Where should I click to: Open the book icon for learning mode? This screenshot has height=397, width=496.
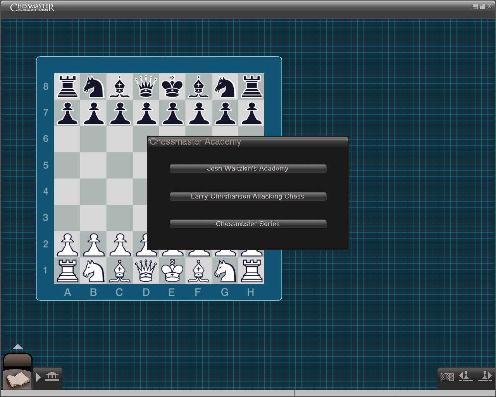pyautogui.click(x=17, y=378)
